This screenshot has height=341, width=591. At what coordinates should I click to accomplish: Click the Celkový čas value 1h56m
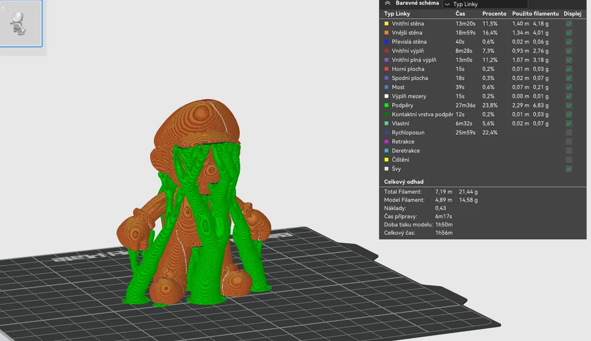[444, 233]
